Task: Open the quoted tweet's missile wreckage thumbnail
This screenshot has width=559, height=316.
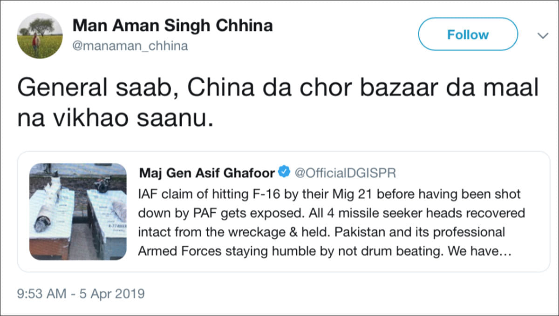Action: 78,211
